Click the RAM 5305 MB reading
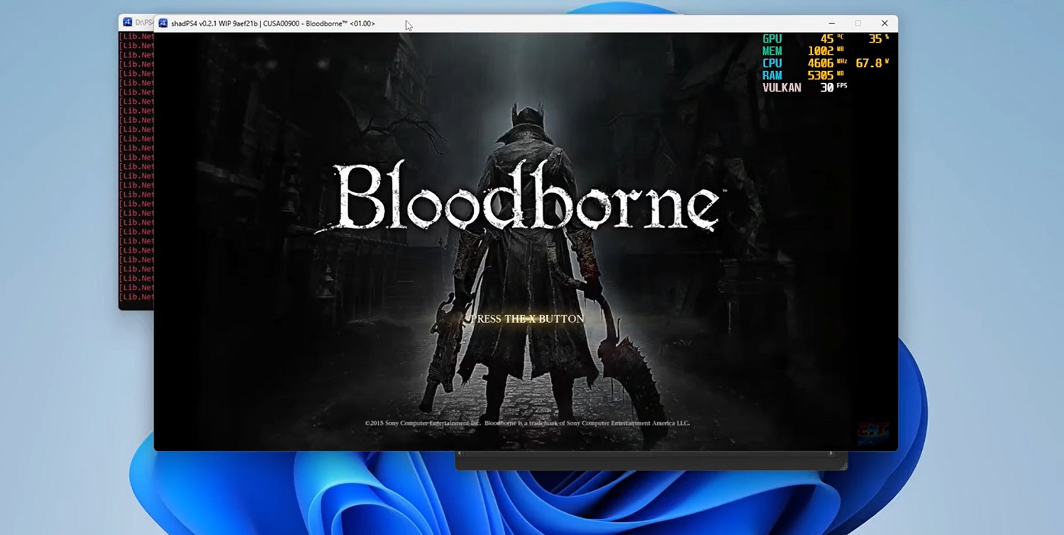This screenshot has height=535, width=1064. [820, 75]
